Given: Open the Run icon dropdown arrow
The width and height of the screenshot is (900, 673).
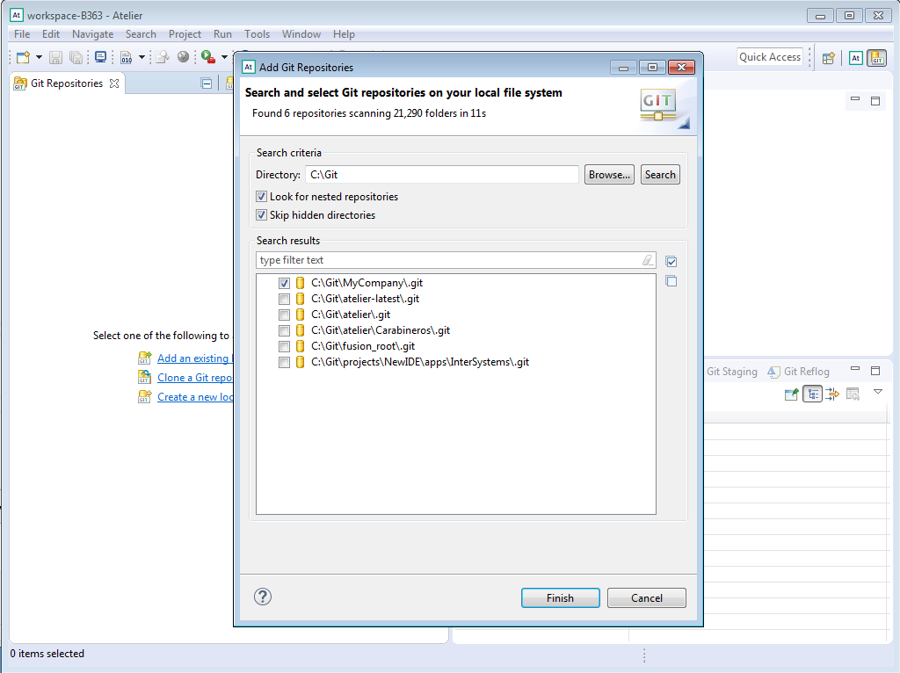Looking at the screenshot, I should pos(224,57).
